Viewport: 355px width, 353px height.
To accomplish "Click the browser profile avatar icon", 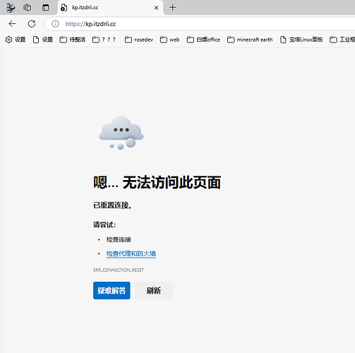I will pos(10,8).
